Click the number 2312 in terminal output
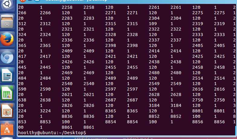237x139 pixels. (45, 24)
